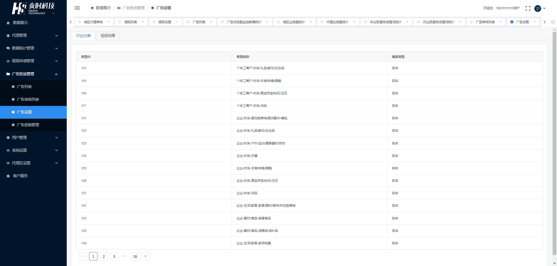Screen dimensions: 557x266
Task: Close the 提现设置 tab
Action: pyautogui.click(x=177, y=22)
